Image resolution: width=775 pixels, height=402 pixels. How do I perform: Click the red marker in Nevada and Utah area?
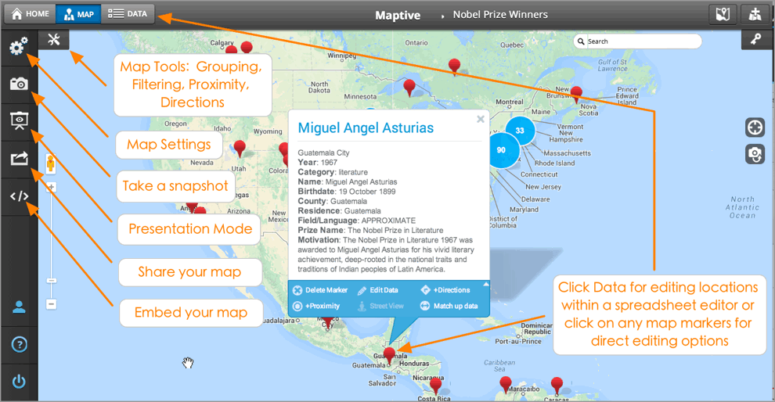click(240, 148)
